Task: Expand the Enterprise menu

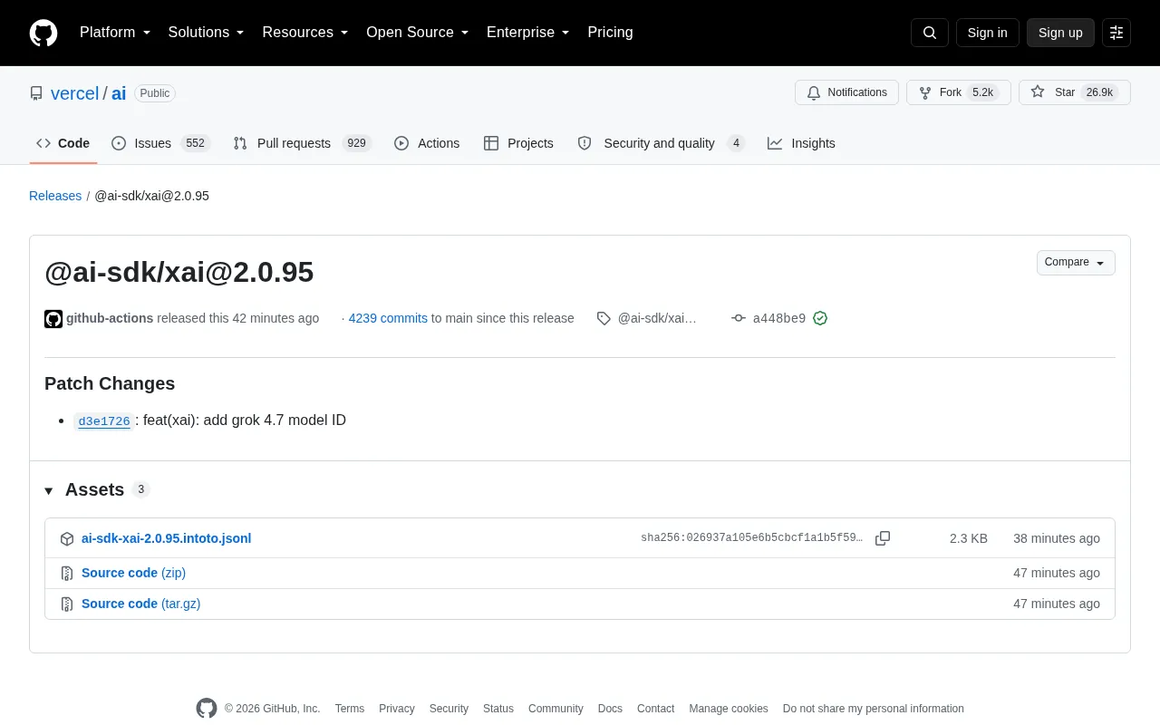Action: pos(528,33)
